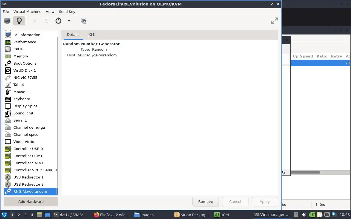Select Video Virtio entry
Image resolution: width=351 pixels, height=219 pixels.
coord(31,142)
